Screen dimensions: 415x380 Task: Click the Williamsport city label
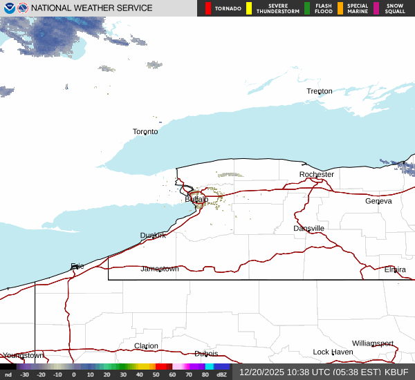coord(372,343)
